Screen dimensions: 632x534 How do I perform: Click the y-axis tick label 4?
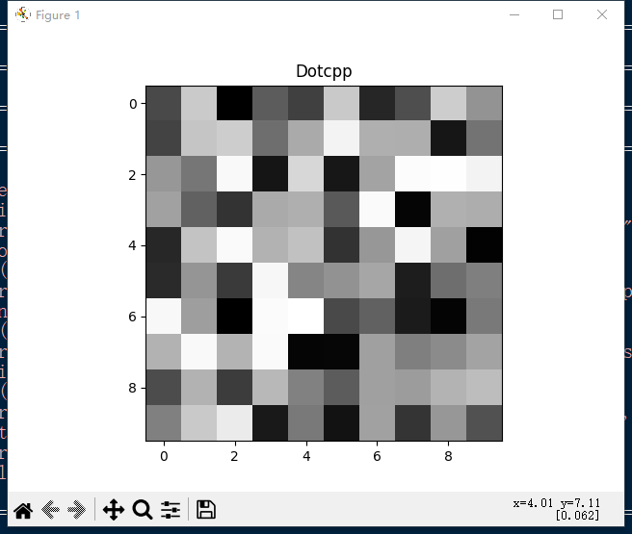(x=133, y=245)
